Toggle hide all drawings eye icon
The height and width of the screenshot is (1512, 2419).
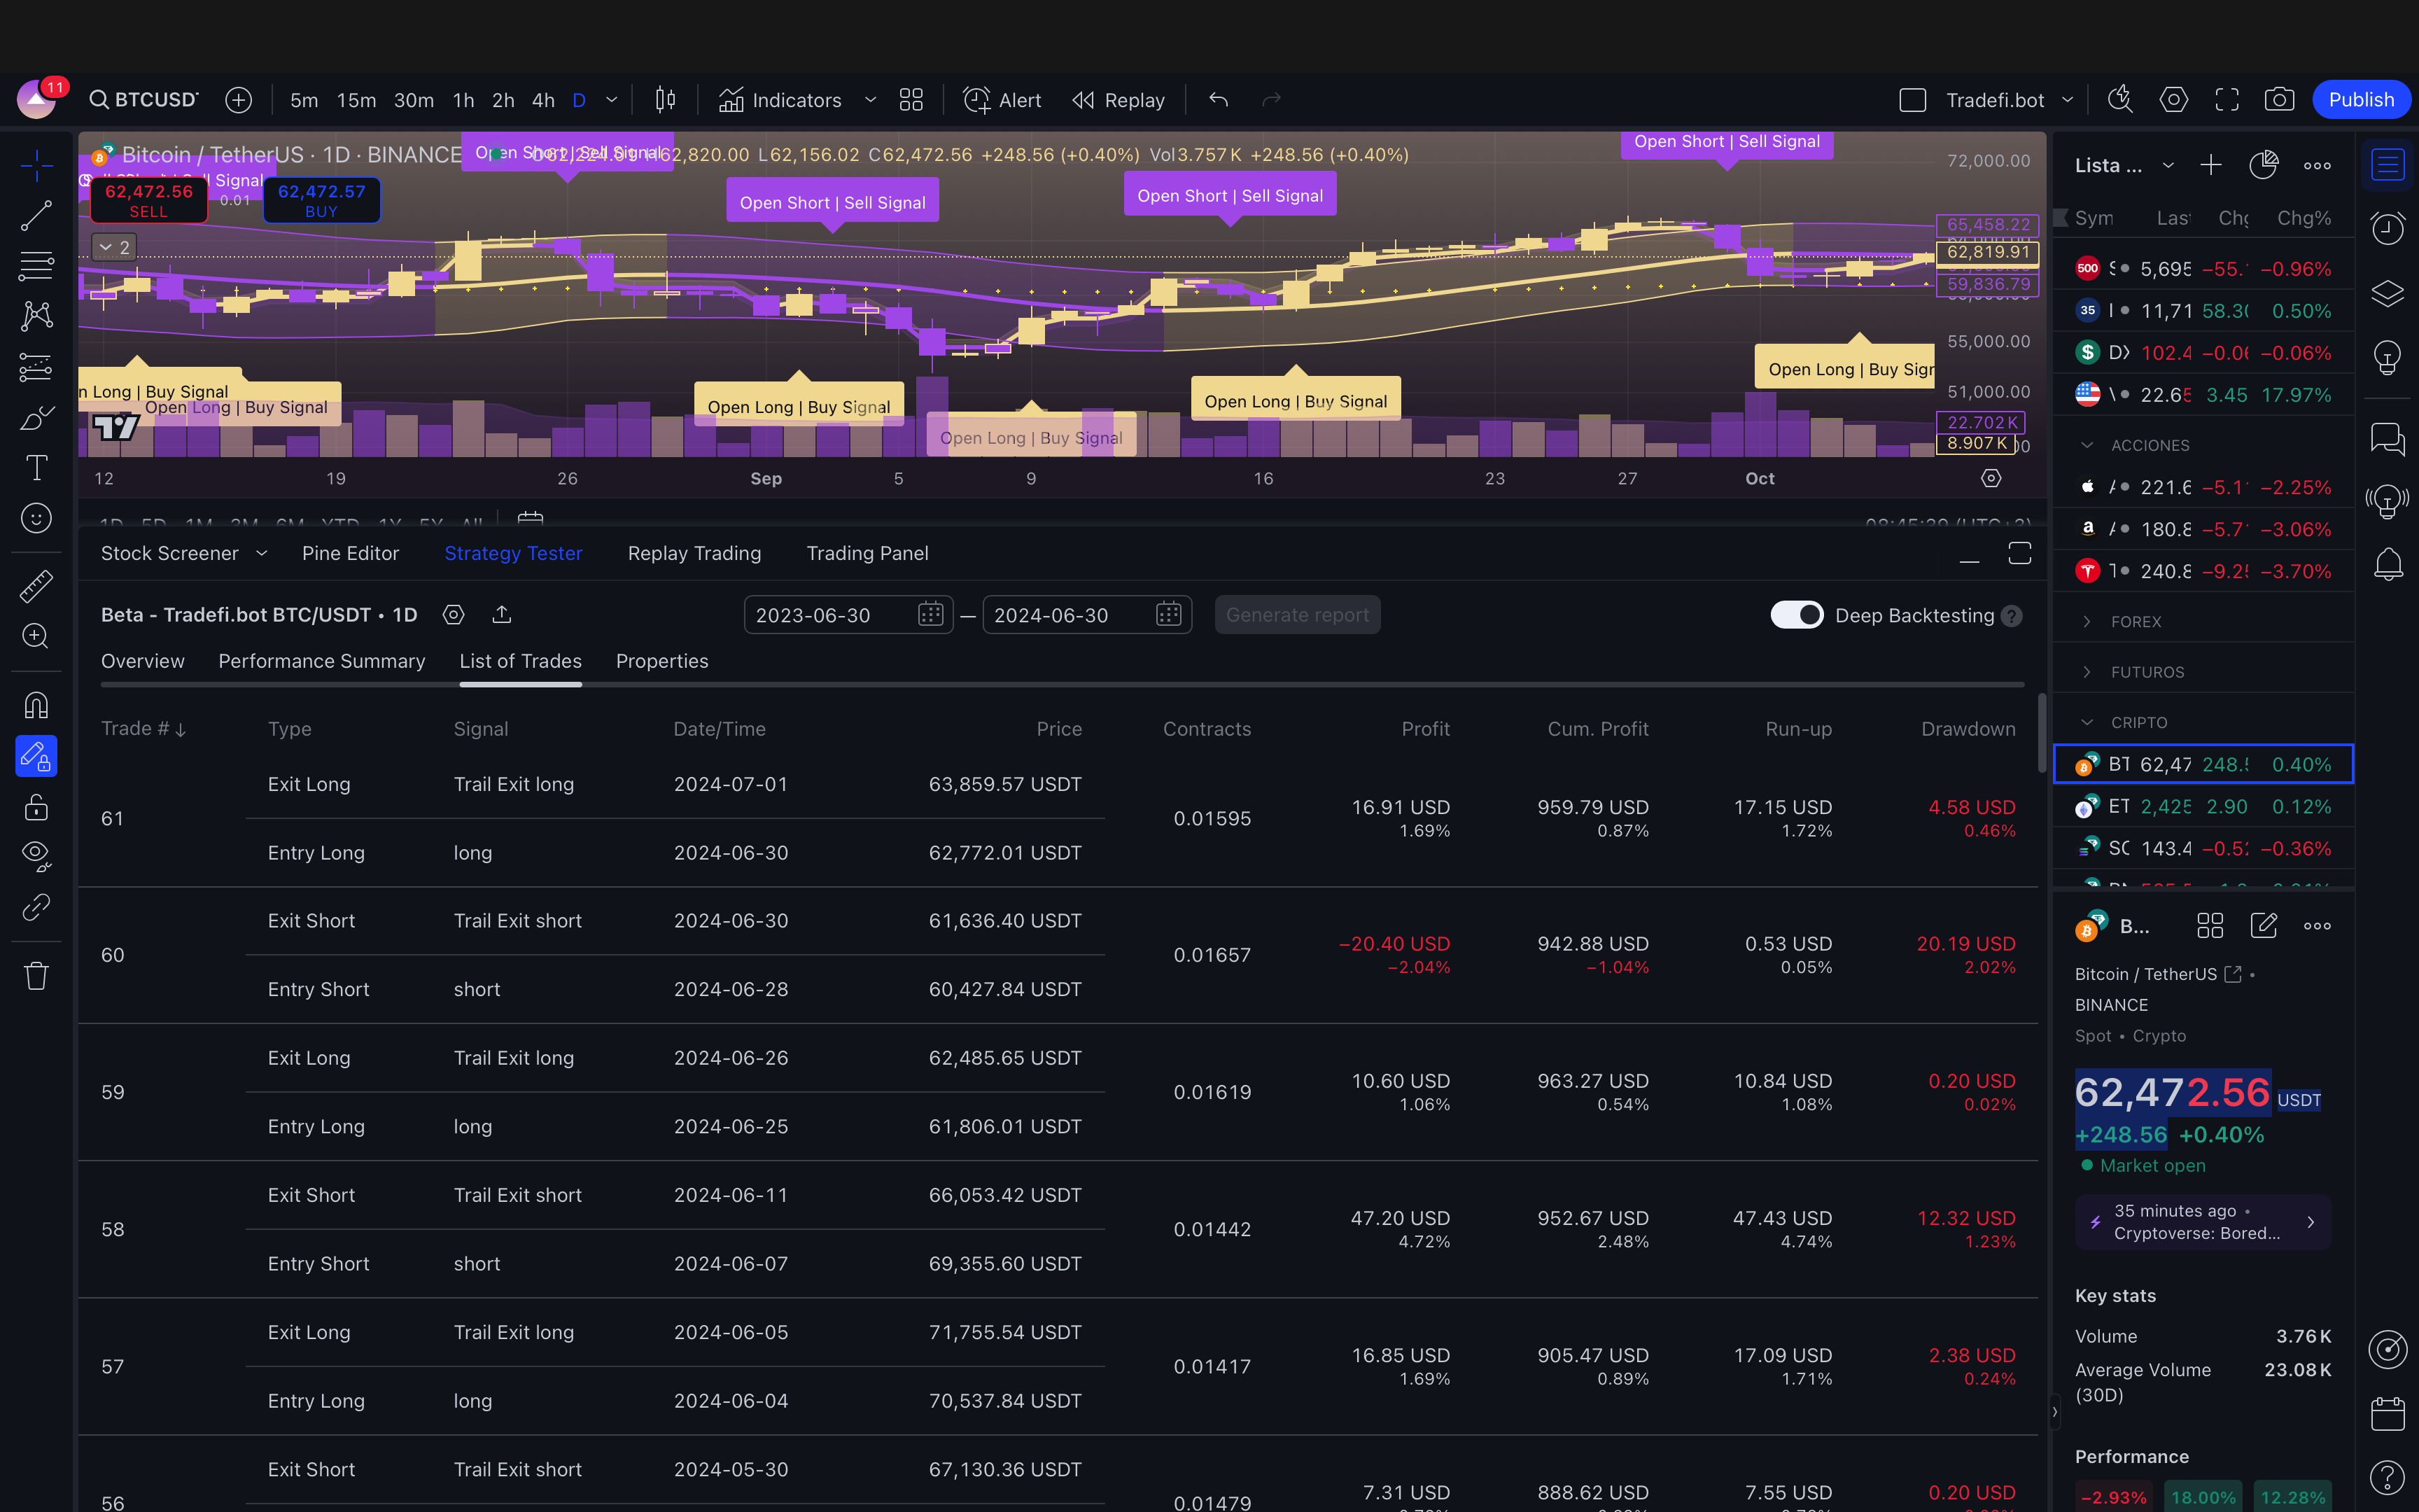point(37,856)
